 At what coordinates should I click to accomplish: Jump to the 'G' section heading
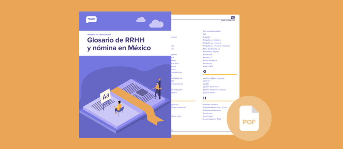tap(205, 72)
